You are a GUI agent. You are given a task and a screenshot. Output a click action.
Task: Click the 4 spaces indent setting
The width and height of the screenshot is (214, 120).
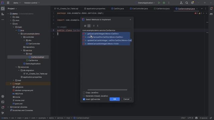coord(203,118)
